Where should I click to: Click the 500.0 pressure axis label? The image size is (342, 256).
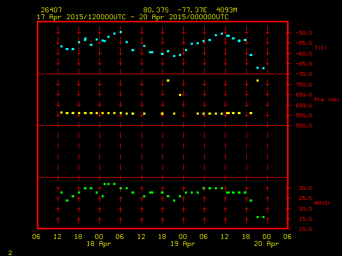pyautogui.click(x=304, y=126)
